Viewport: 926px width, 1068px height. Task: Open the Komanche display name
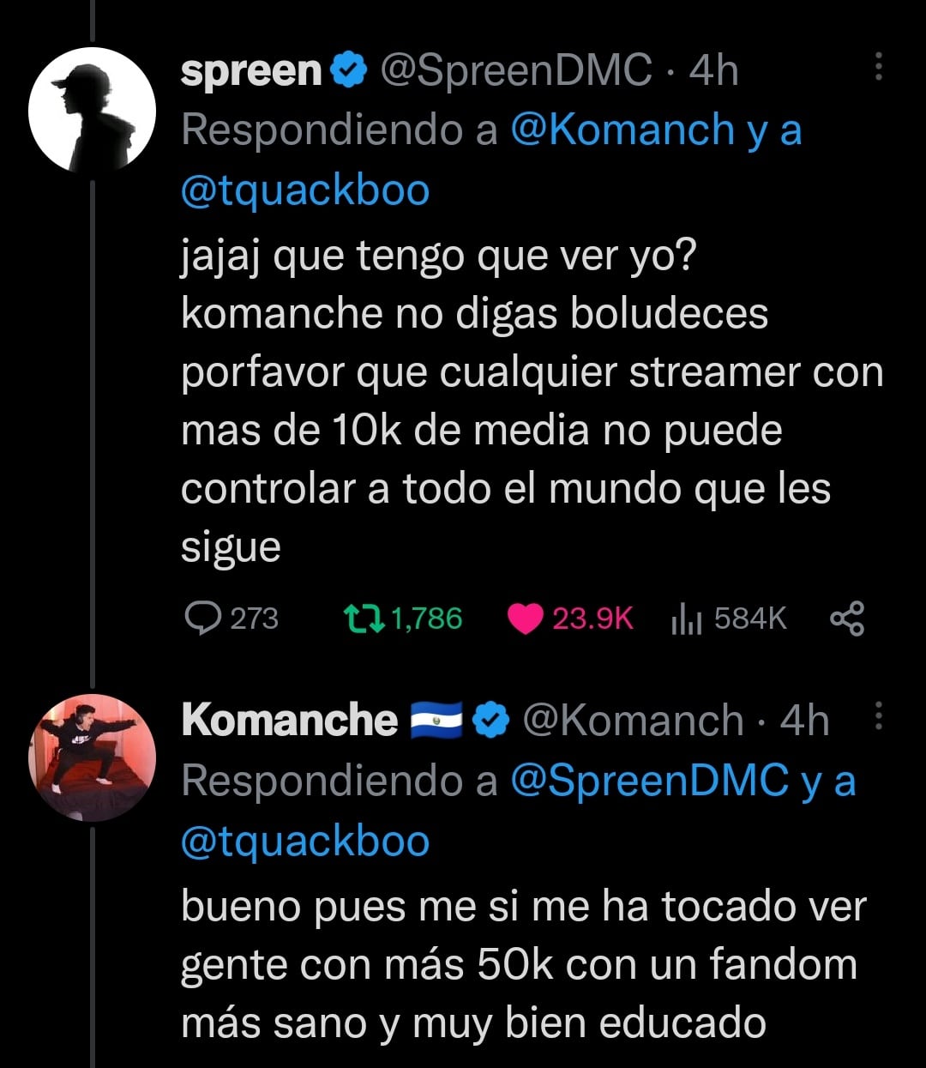click(x=290, y=720)
